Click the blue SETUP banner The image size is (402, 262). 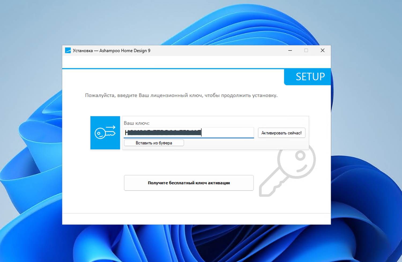click(307, 77)
